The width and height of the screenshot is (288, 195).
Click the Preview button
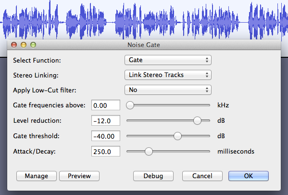coord(79,176)
